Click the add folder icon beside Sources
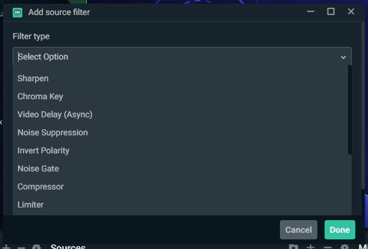Viewport: 368px width, 249px height. [293, 247]
